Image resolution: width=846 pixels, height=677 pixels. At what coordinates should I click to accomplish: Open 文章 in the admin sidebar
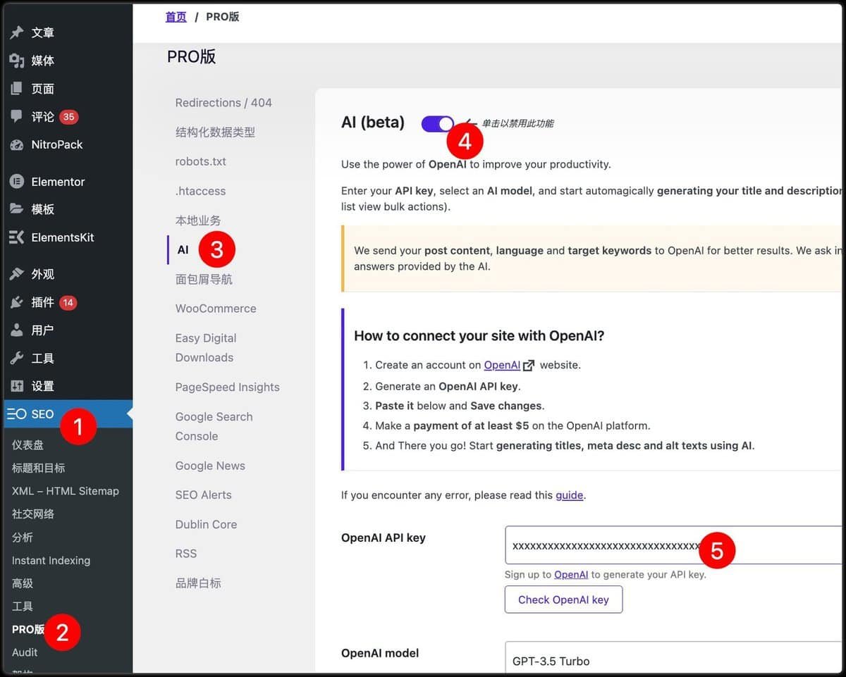click(43, 32)
